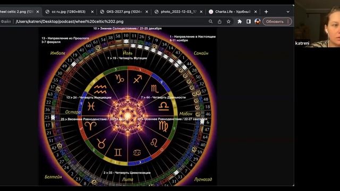Click the Cancer symbol on the wheel
This screenshot has height=191, width=340.
[137, 153]
